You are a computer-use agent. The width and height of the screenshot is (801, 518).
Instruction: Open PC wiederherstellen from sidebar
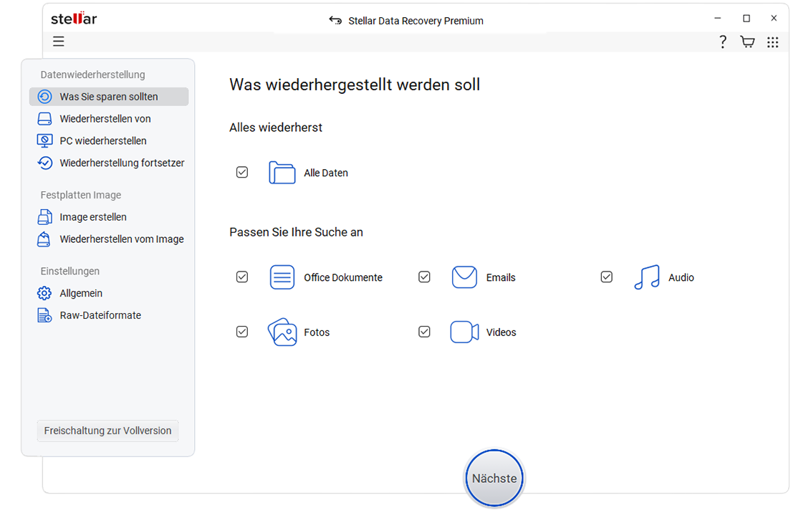coord(101,140)
